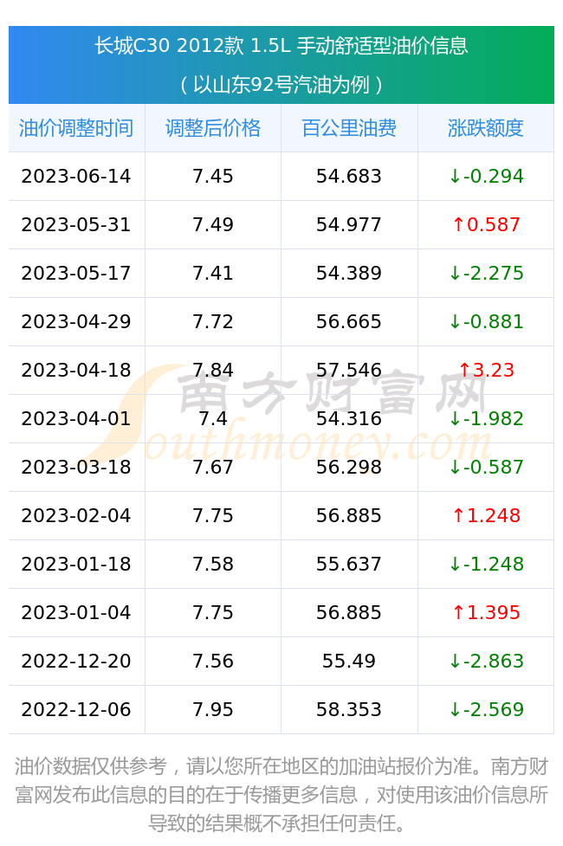The image size is (563, 846).
Task: Click fuel cost 54.389
Action: click(x=349, y=274)
